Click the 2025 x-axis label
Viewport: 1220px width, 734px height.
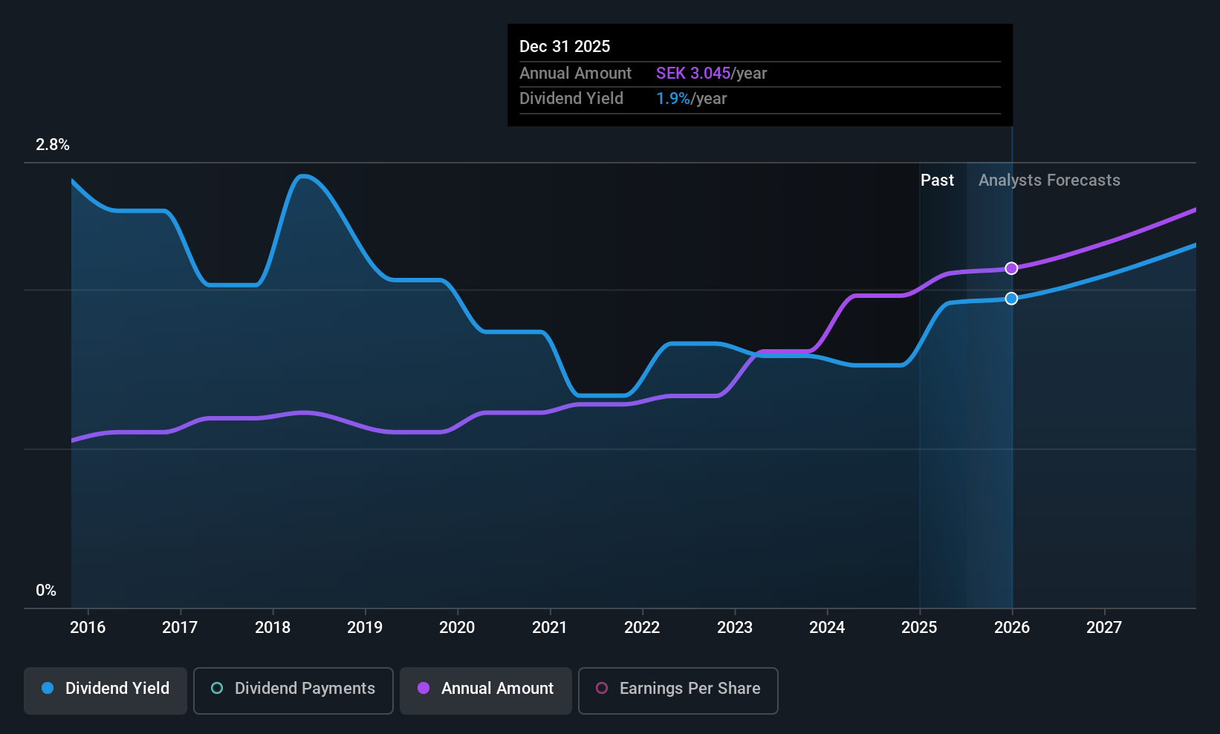919,627
